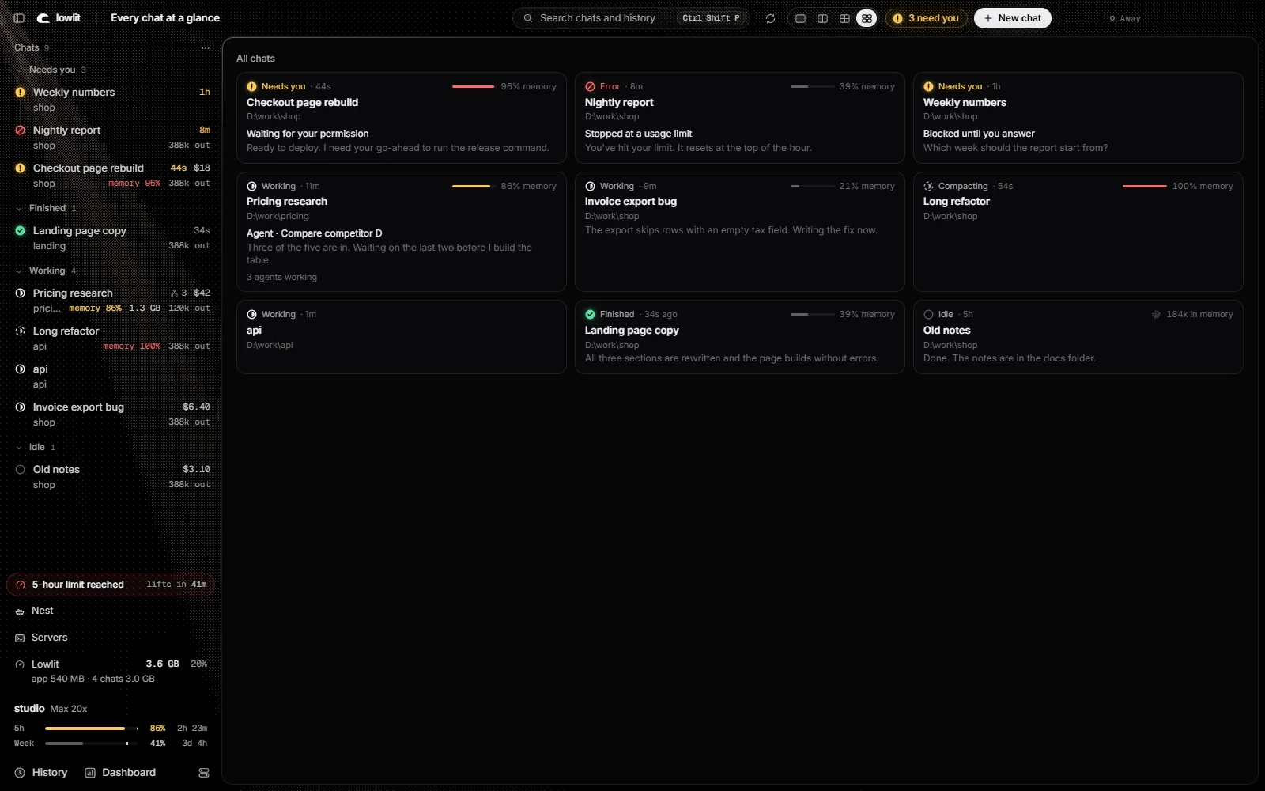Open the Dashboard view

click(x=121, y=773)
